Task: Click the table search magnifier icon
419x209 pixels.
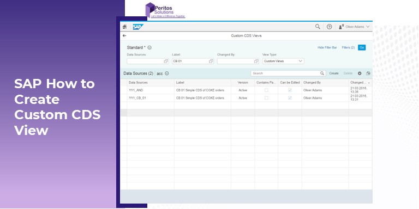Action: (322, 73)
